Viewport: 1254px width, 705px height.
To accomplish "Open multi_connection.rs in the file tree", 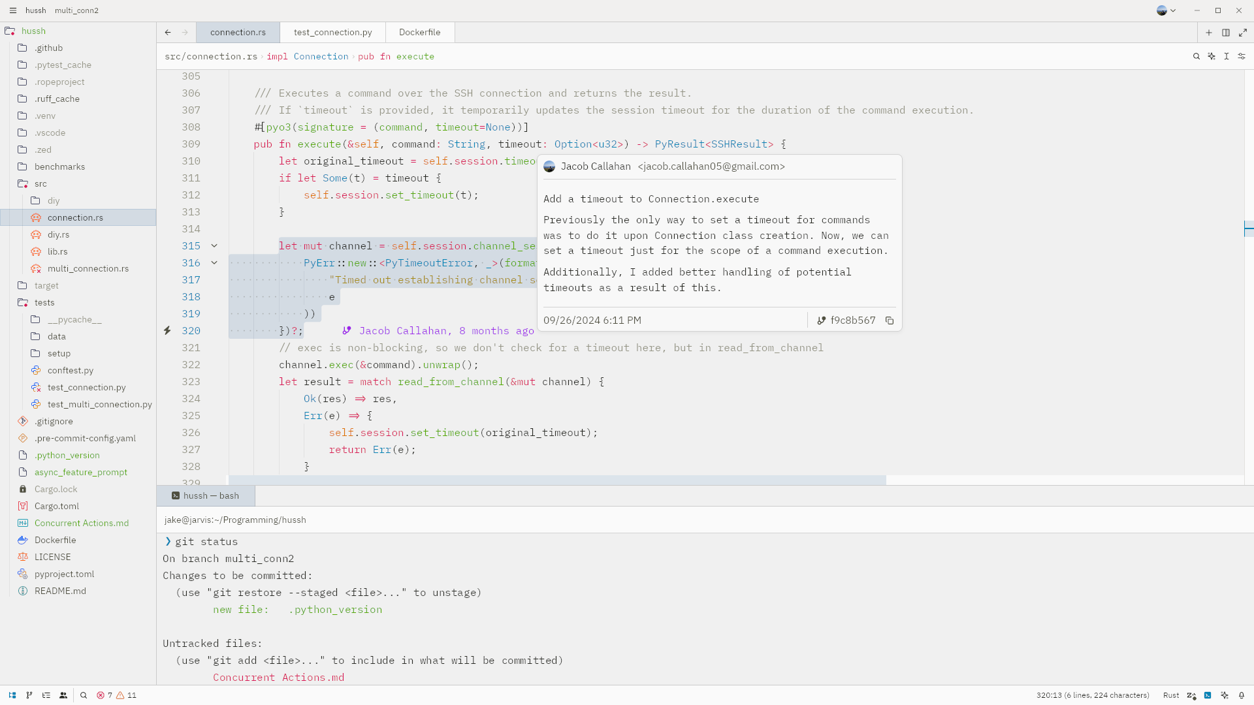I will (88, 269).
